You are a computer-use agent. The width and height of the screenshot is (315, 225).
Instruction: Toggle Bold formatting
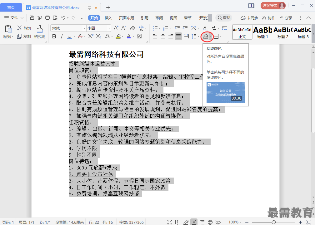[x=54, y=36]
